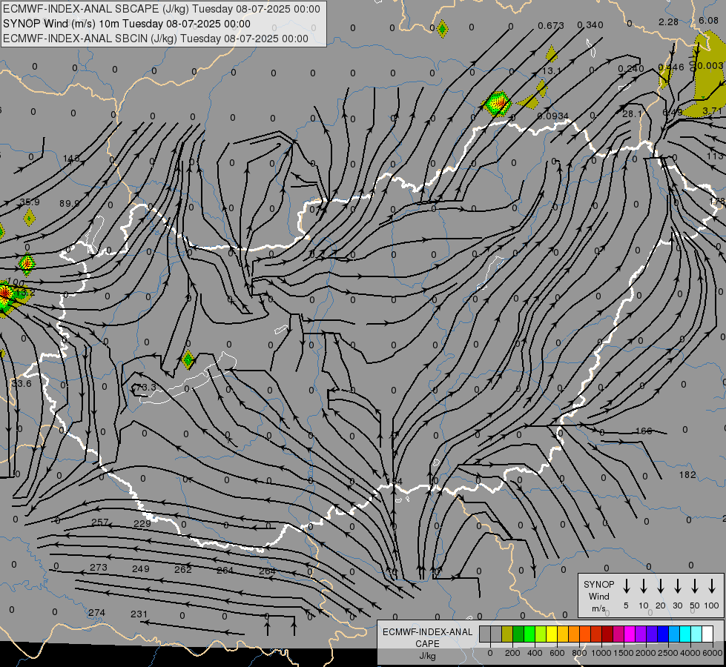Click the green CAPE diamond left of 73.3

point(188,359)
